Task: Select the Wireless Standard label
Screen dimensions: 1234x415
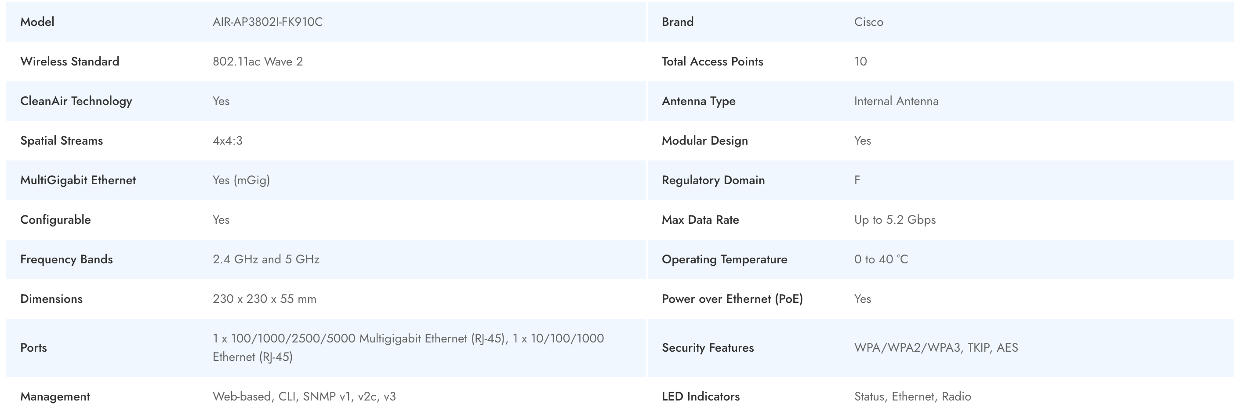Action: click(x=69, y=62)
